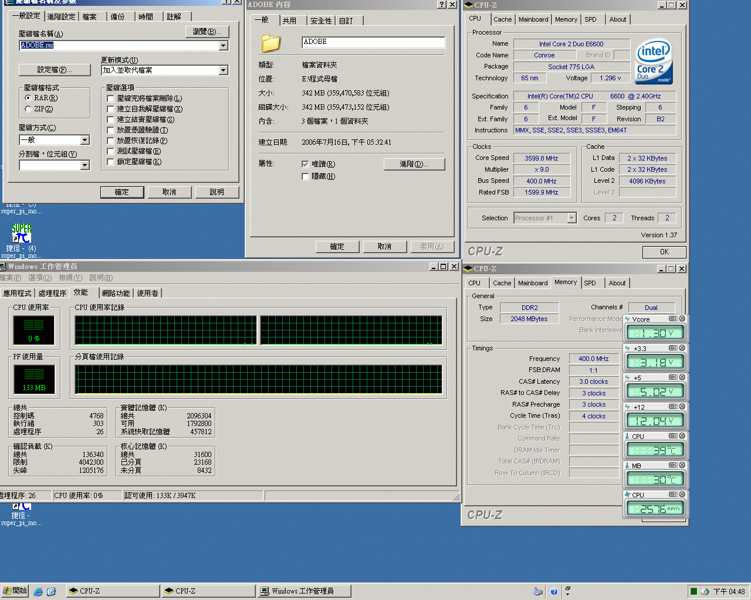This screenshot has width=751, height=600.
Task: Select RAR archive format
Action: pyautogui.click(x=28, y=98)
